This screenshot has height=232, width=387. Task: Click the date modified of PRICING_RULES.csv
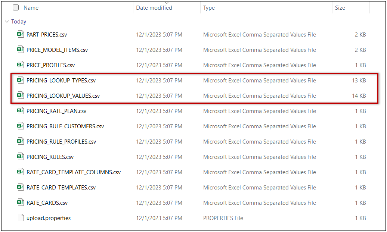coord(159,157)
